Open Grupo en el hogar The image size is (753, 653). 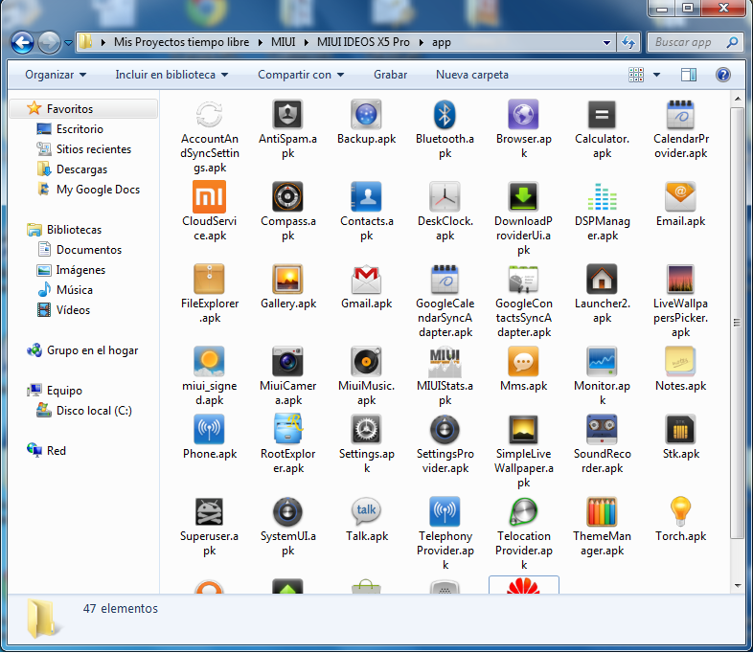coord(92,350)
